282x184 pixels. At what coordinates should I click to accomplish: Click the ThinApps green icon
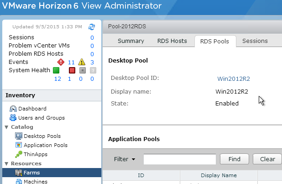(19, 154)
